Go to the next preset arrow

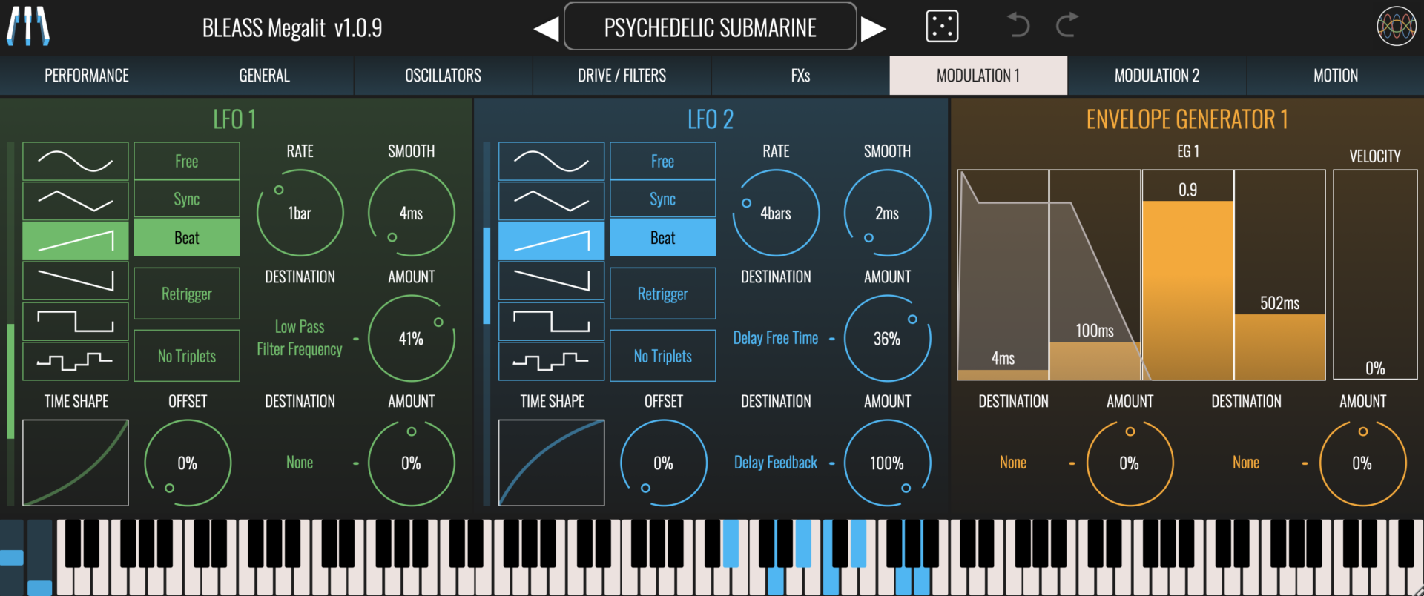pos(873,29)
